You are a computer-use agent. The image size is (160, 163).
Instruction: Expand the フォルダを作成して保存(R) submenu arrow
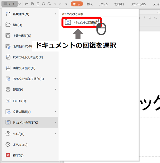pos(55,79)
